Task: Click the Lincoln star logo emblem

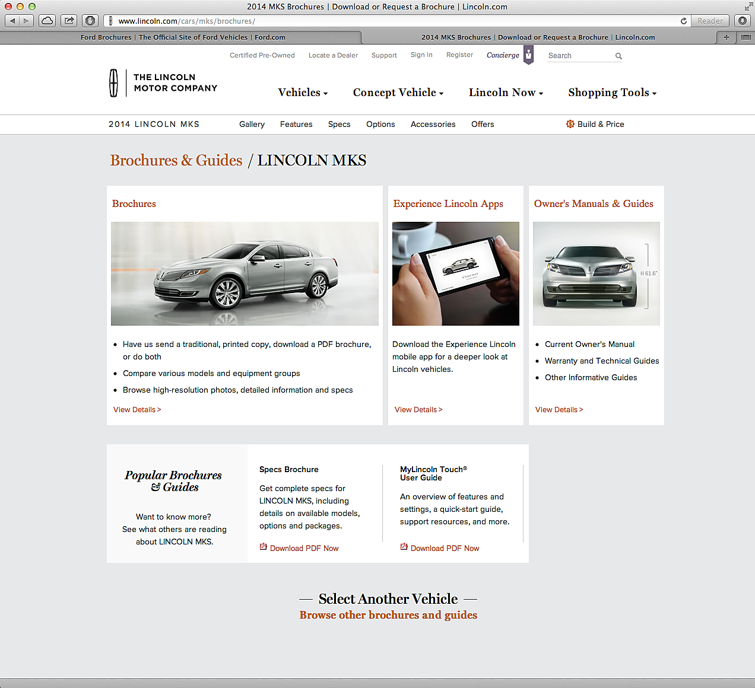Action: 113,82
